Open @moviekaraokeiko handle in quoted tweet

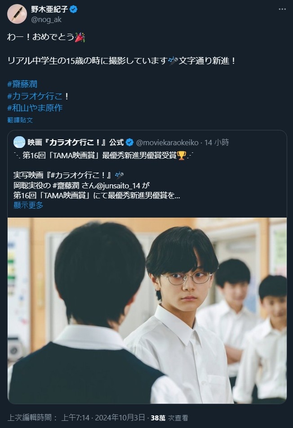click(x=167, y=143)
